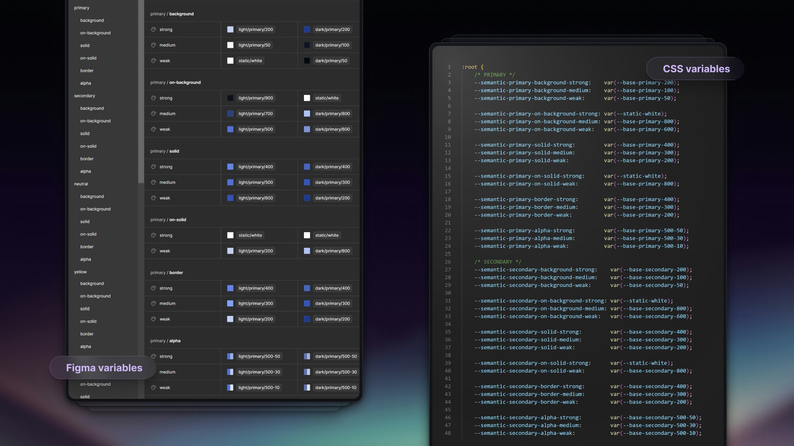
Task: Click the 'primary / on-background' group heading
Action: point(175,83)
